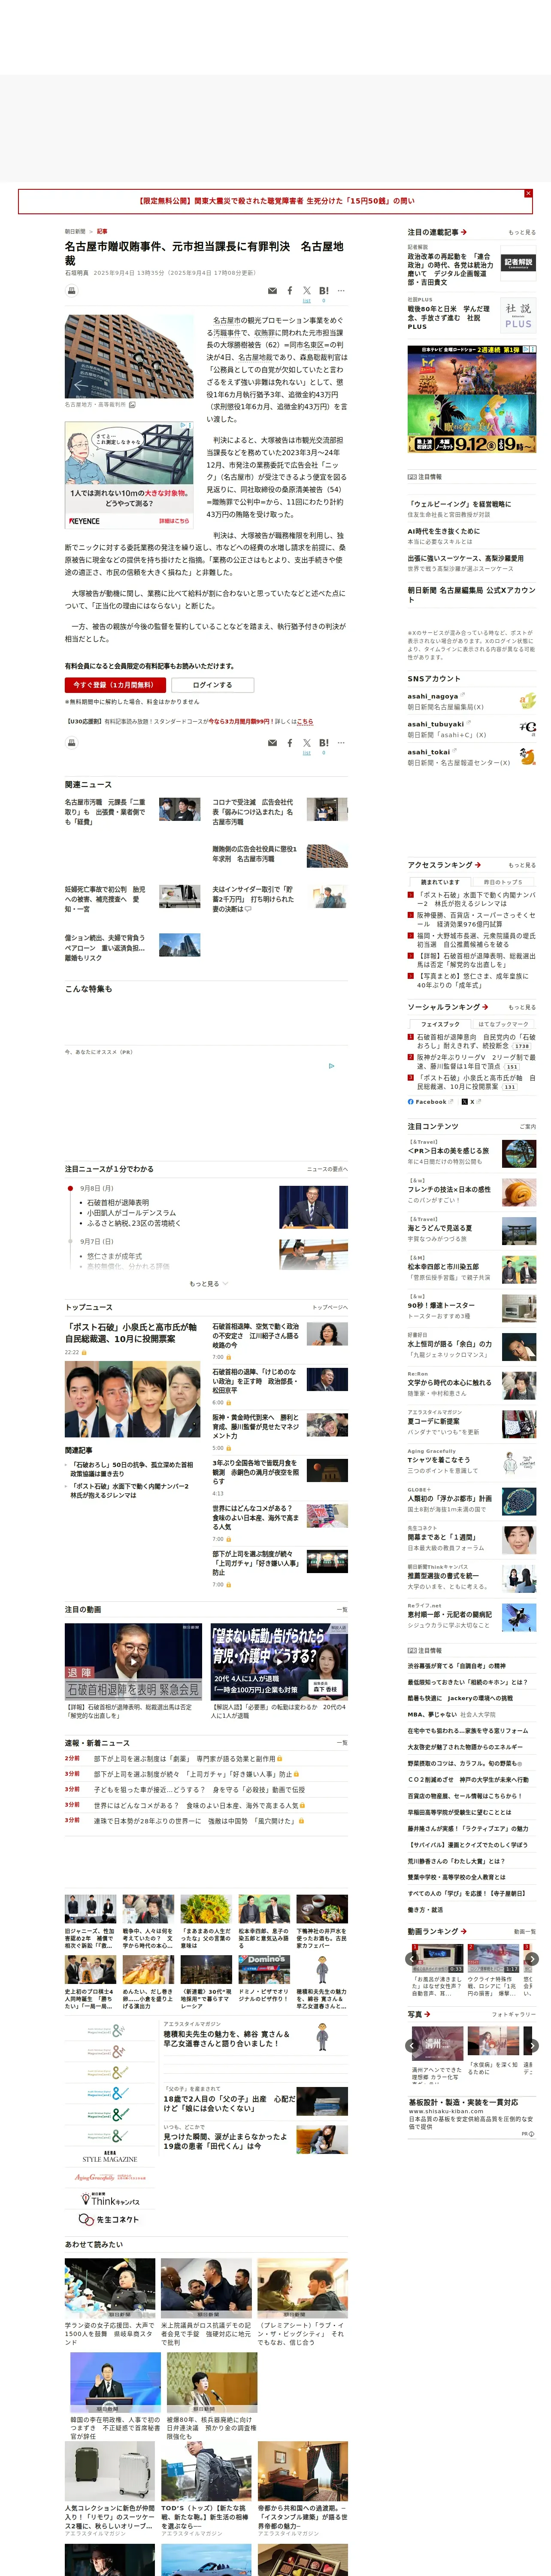The height and width of the screenshot is (2576, 551).
Task: Click the building photo in the article
Action: (x=130, y=357)
